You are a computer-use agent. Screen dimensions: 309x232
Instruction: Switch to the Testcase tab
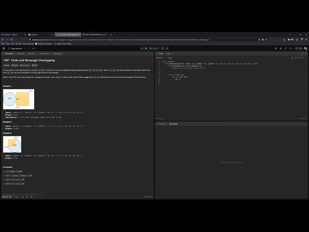click(161, 124)
